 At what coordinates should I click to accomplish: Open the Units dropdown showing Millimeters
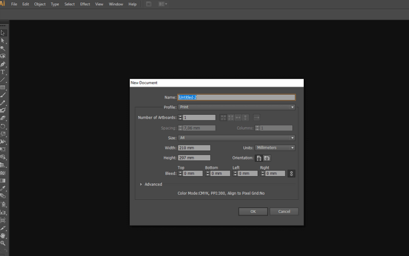[275, 148]
